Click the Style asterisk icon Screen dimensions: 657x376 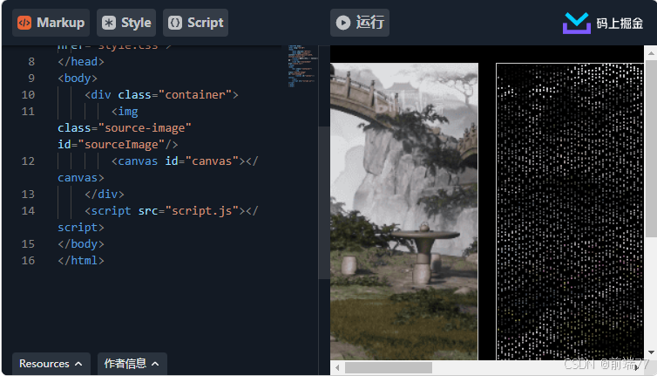(109, 23)
